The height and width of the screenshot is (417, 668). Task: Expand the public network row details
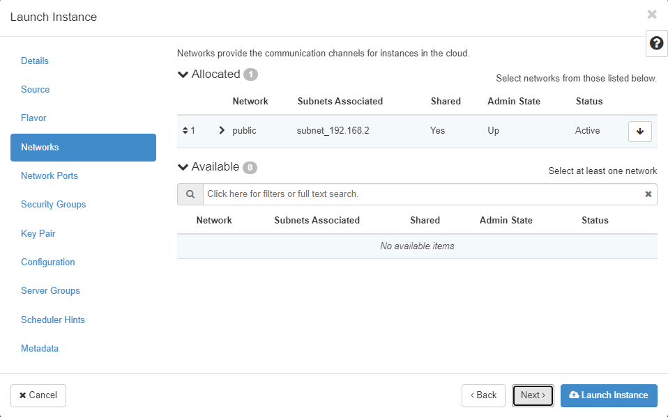coord(222,130)
